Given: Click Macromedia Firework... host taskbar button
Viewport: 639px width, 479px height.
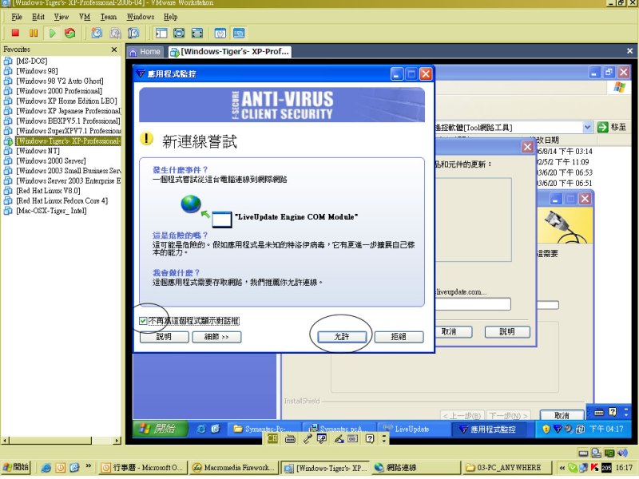Looking at the screenshot, I should [234, 468].
